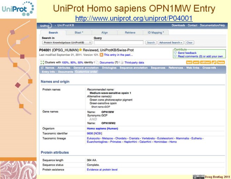Open the Homo sapiens (Human) organism link

(102, 128)
